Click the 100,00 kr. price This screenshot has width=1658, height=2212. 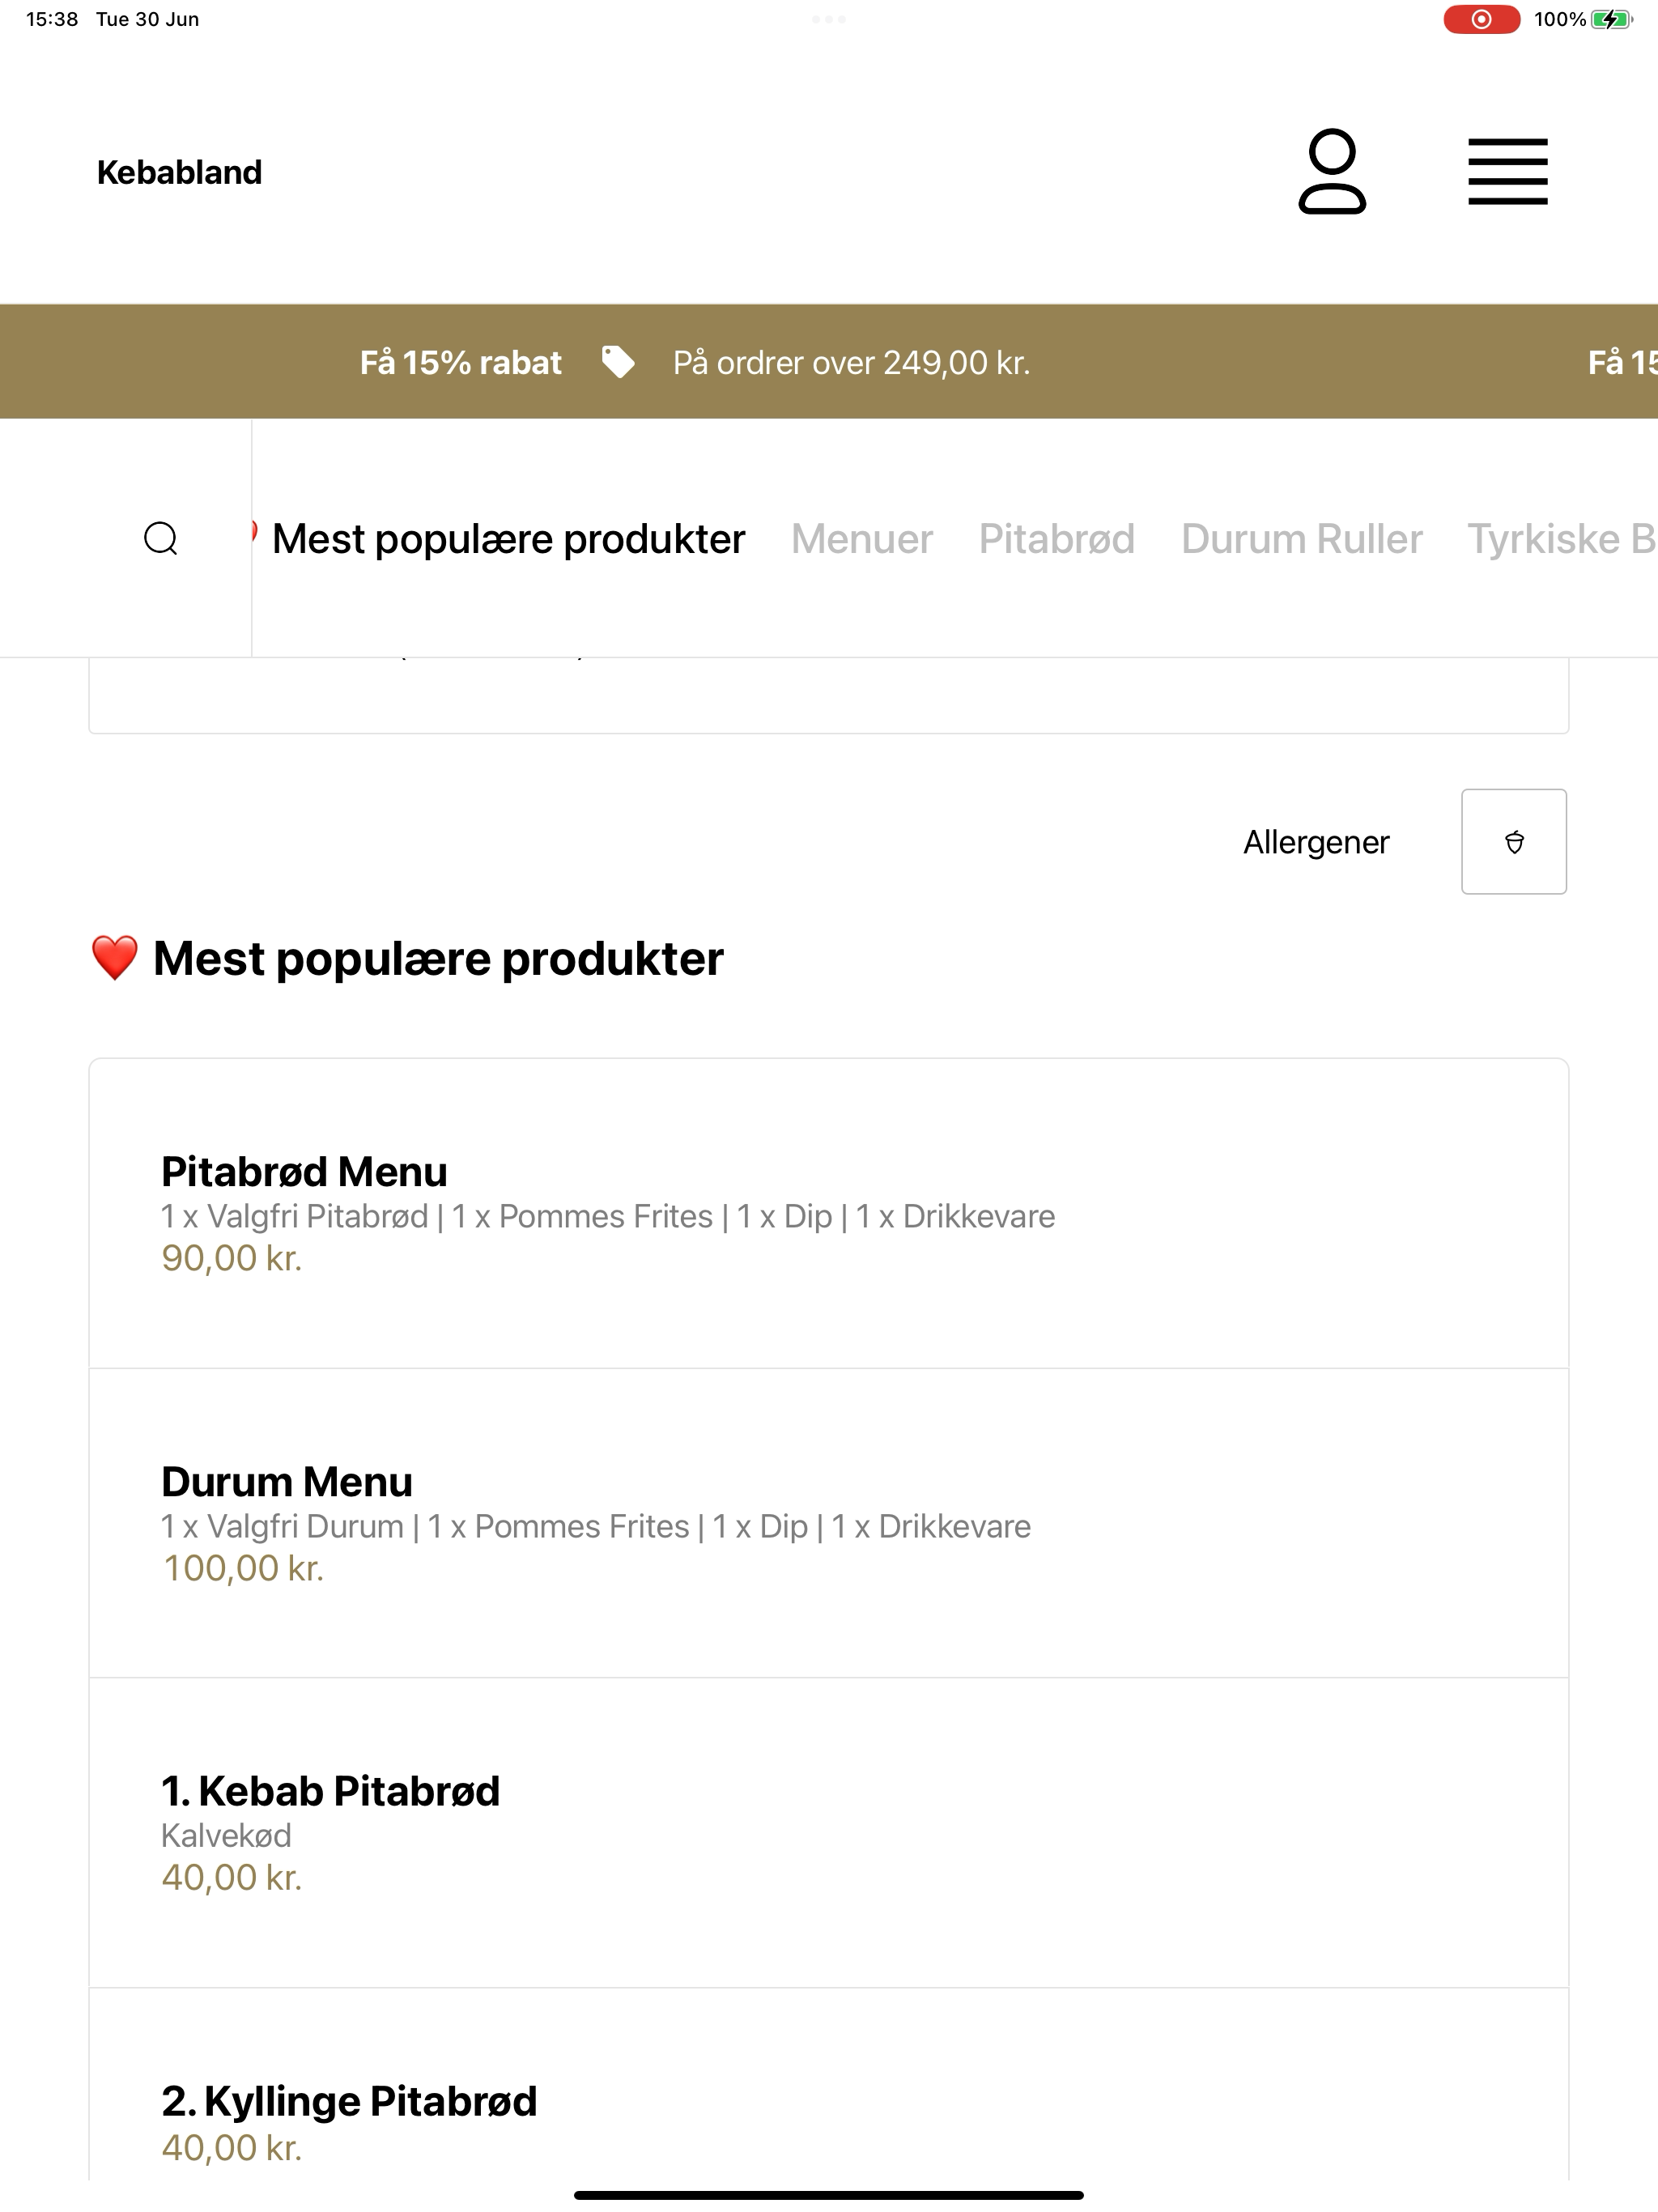tap(243, 1568)
